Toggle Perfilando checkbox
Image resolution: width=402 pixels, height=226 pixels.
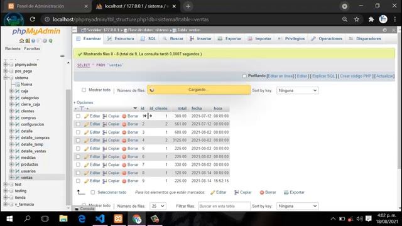[244, 76]
